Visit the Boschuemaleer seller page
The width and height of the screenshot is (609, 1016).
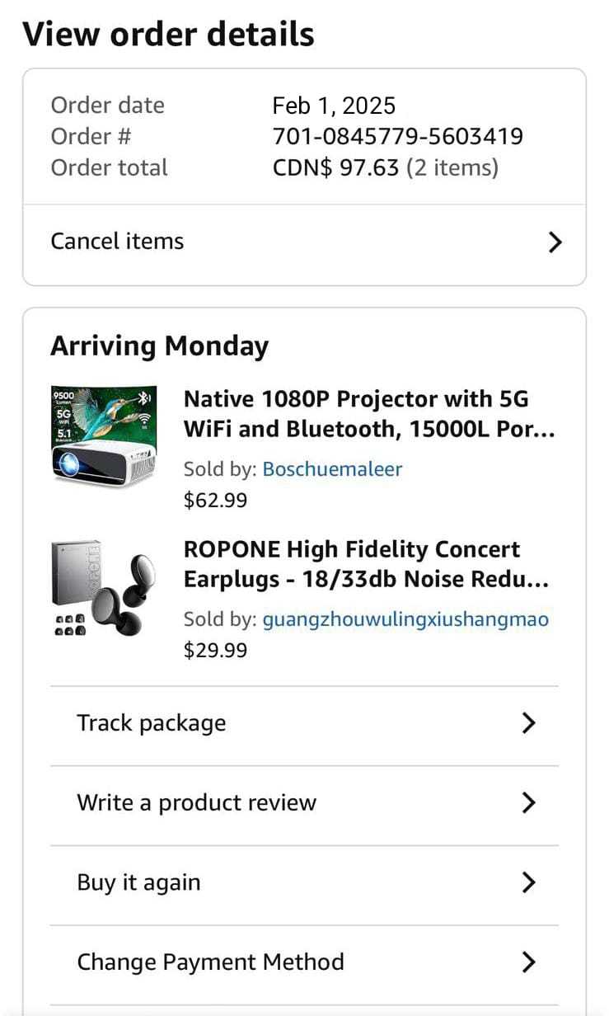click(332, 469)
